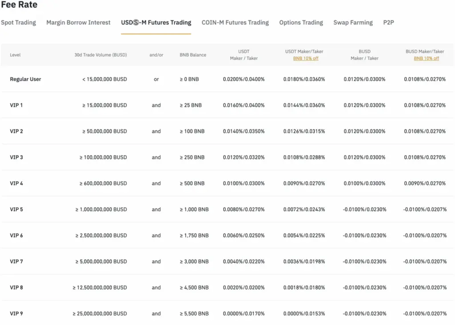Click the ≥ 250 BNB balance cell
This screenshot has height=325, width=455.
pos(192,157)
